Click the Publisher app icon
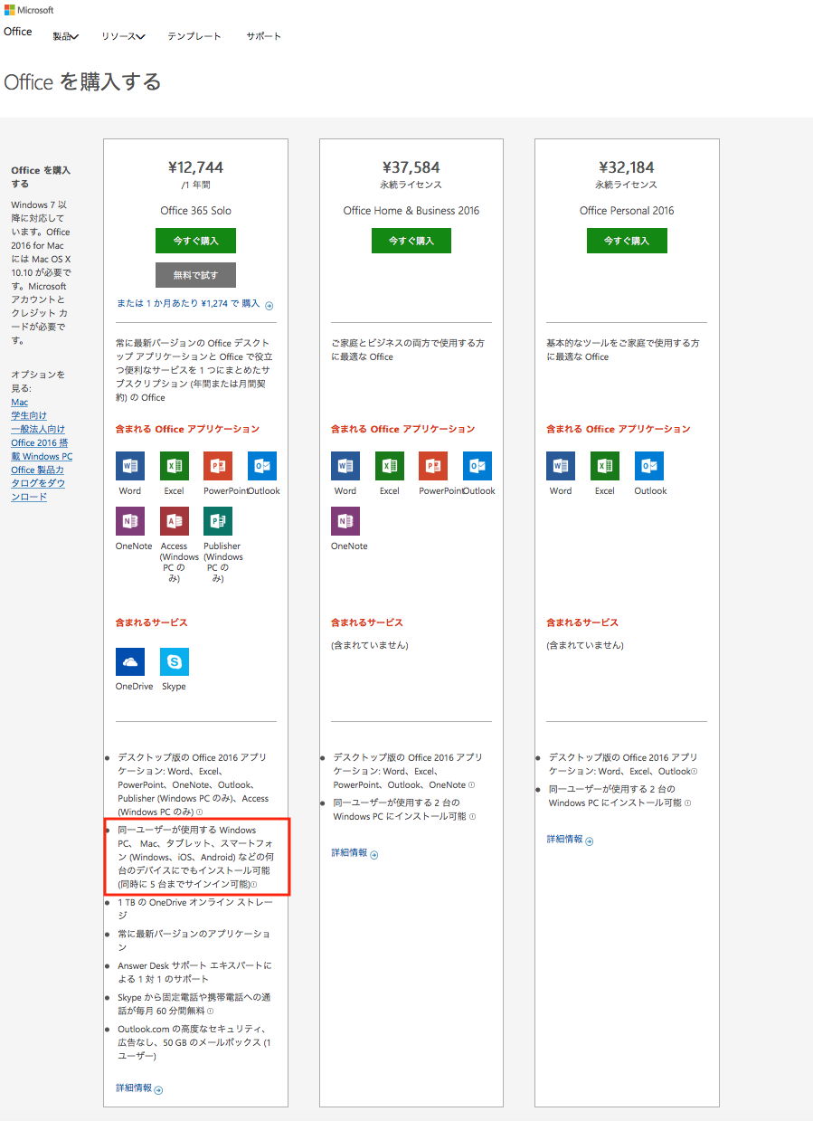This screenshot has height=1121, width=813. pos(218,521)
